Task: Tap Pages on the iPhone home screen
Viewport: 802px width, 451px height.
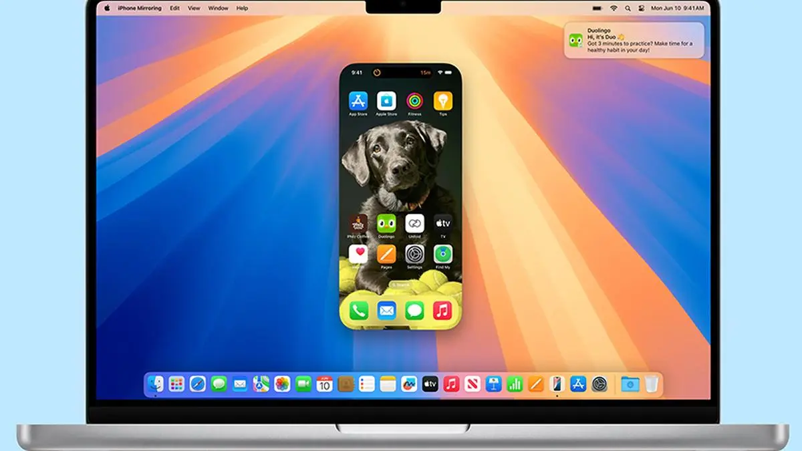Action: [386, 254]
